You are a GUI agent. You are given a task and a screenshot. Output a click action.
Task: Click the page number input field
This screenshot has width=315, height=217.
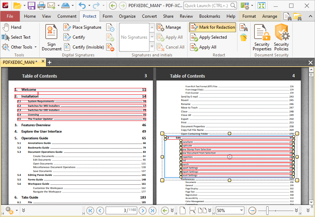[121, 211]
